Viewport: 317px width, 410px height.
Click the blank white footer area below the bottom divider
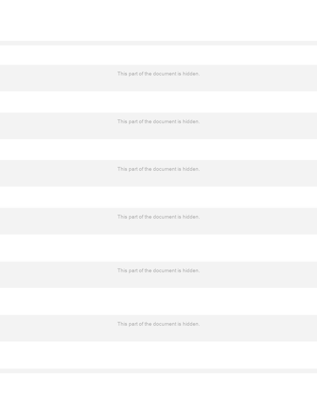[158, 391]
